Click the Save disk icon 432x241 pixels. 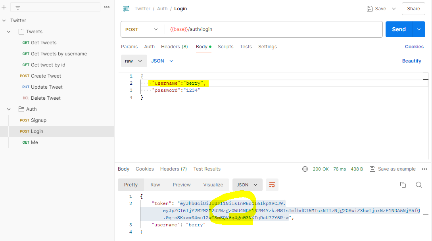(370, 9)
